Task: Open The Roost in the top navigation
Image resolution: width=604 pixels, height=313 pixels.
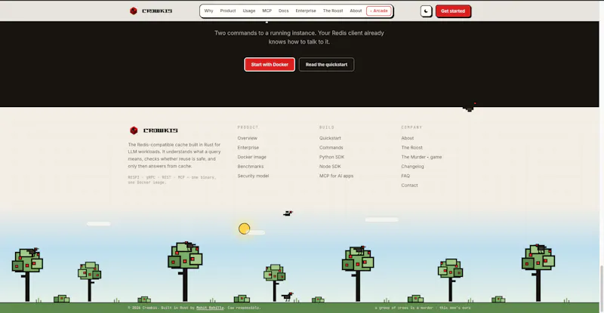Action: point(333,11)
